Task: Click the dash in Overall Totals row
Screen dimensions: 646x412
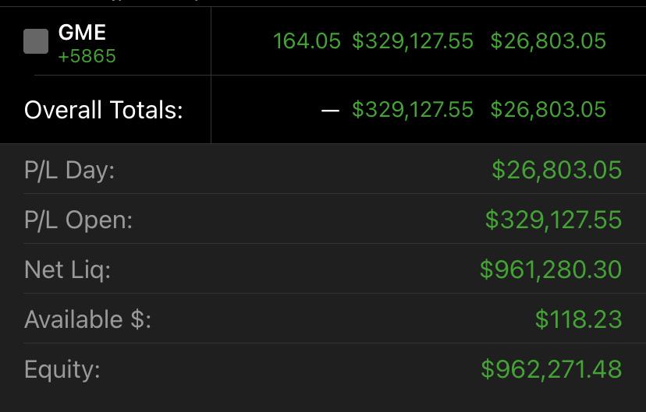Action: tap(330, 110)
